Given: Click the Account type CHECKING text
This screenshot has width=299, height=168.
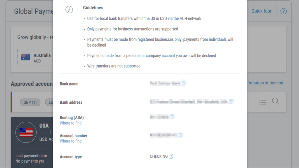Looking at the screenshot, I should (159, 156).
